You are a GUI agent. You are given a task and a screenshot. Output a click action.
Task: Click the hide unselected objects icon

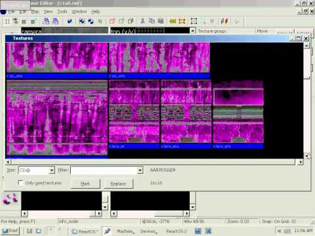(x=121, y=21)
